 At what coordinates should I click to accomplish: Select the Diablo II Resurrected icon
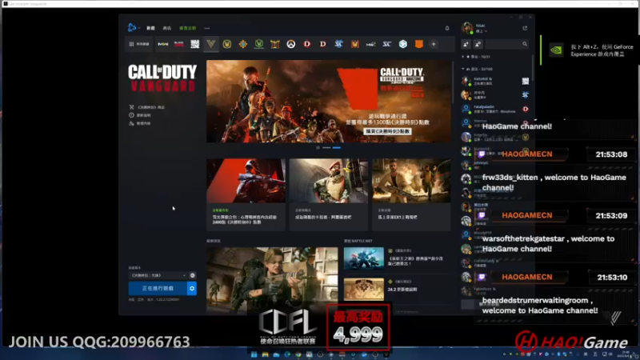click(274, 44)
